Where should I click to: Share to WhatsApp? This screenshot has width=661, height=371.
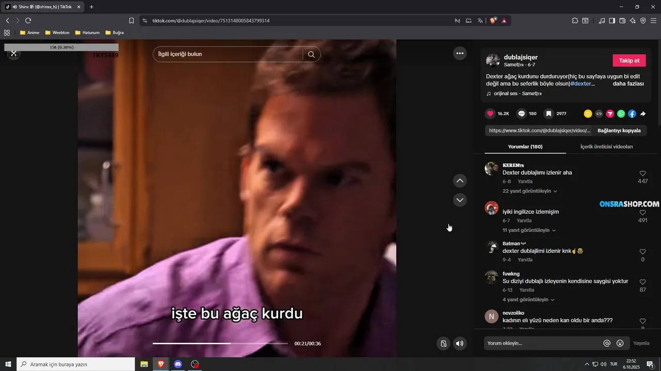pyautogui.click(x=621, y=113)
